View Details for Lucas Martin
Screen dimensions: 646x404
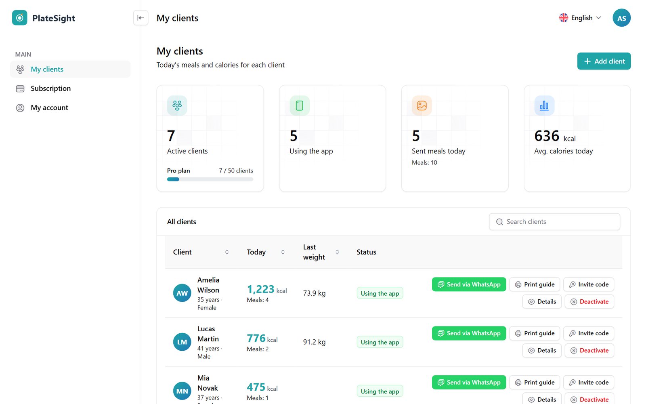tap(542, 351)
